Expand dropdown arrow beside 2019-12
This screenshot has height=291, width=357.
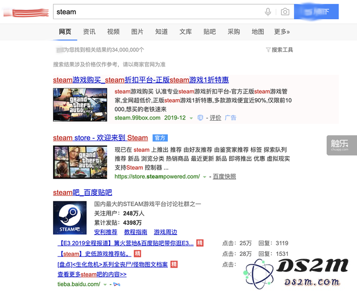[191, 118]
